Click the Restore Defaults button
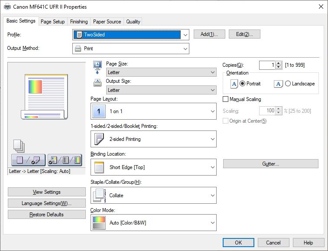Image resolution: width=328 pixels, height=251 pixels. coord(47,215)
